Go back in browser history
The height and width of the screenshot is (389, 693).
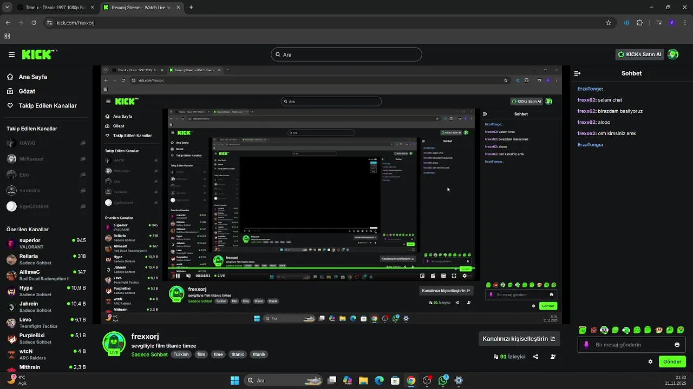tap(8, 23)
